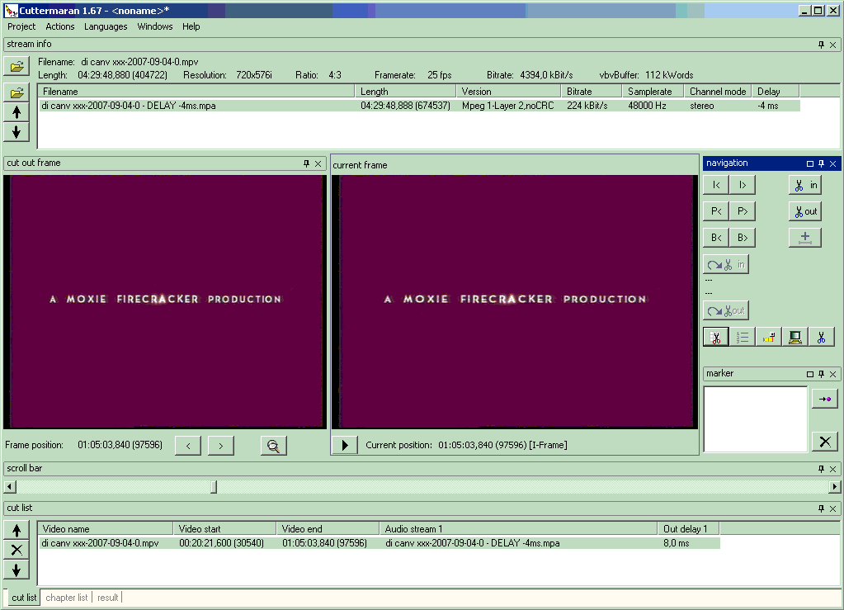Step to previous B-frame with B<
The width and height of the screenshot is (844, 610).
click(x=716, y=238)
